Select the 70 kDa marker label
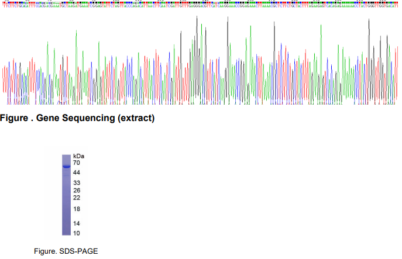This screenshot has height=259, width=402. (x=77, y=163)
